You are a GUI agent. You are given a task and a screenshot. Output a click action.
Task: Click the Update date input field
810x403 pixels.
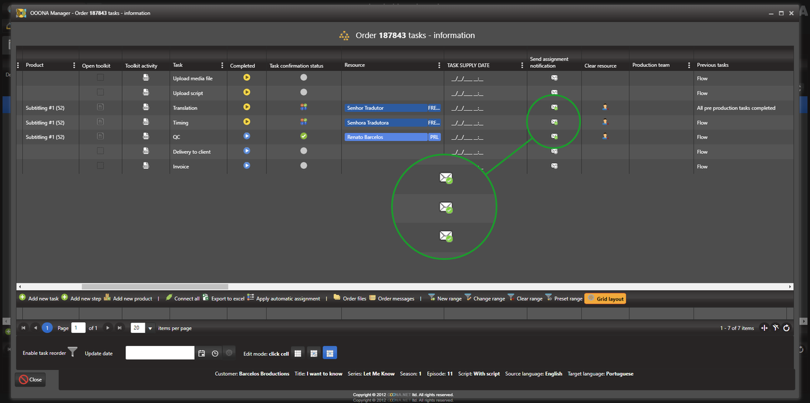pos(159,353)
